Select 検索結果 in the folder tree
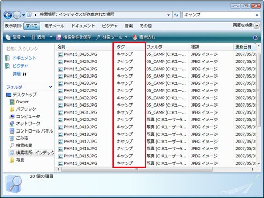The image size is (264, 198). click(24, 145)
